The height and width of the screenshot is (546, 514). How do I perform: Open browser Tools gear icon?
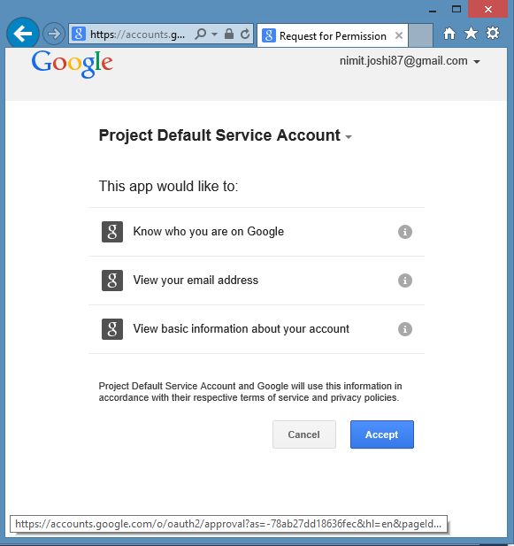(x=493, y=34)
